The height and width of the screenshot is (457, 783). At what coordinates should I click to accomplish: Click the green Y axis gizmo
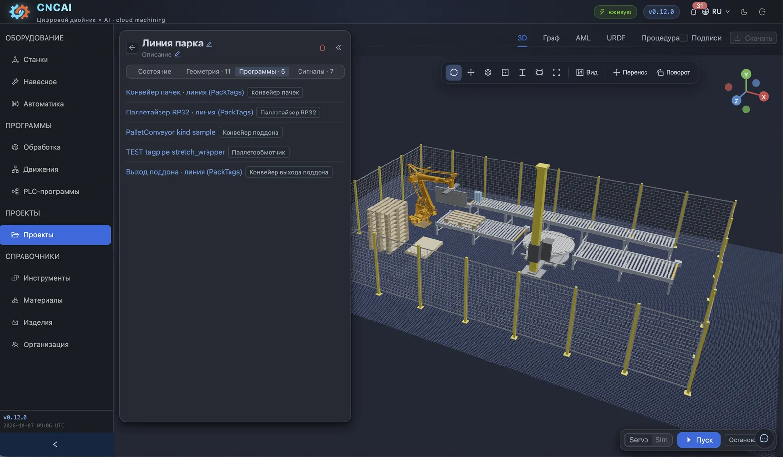click(746, 74)
